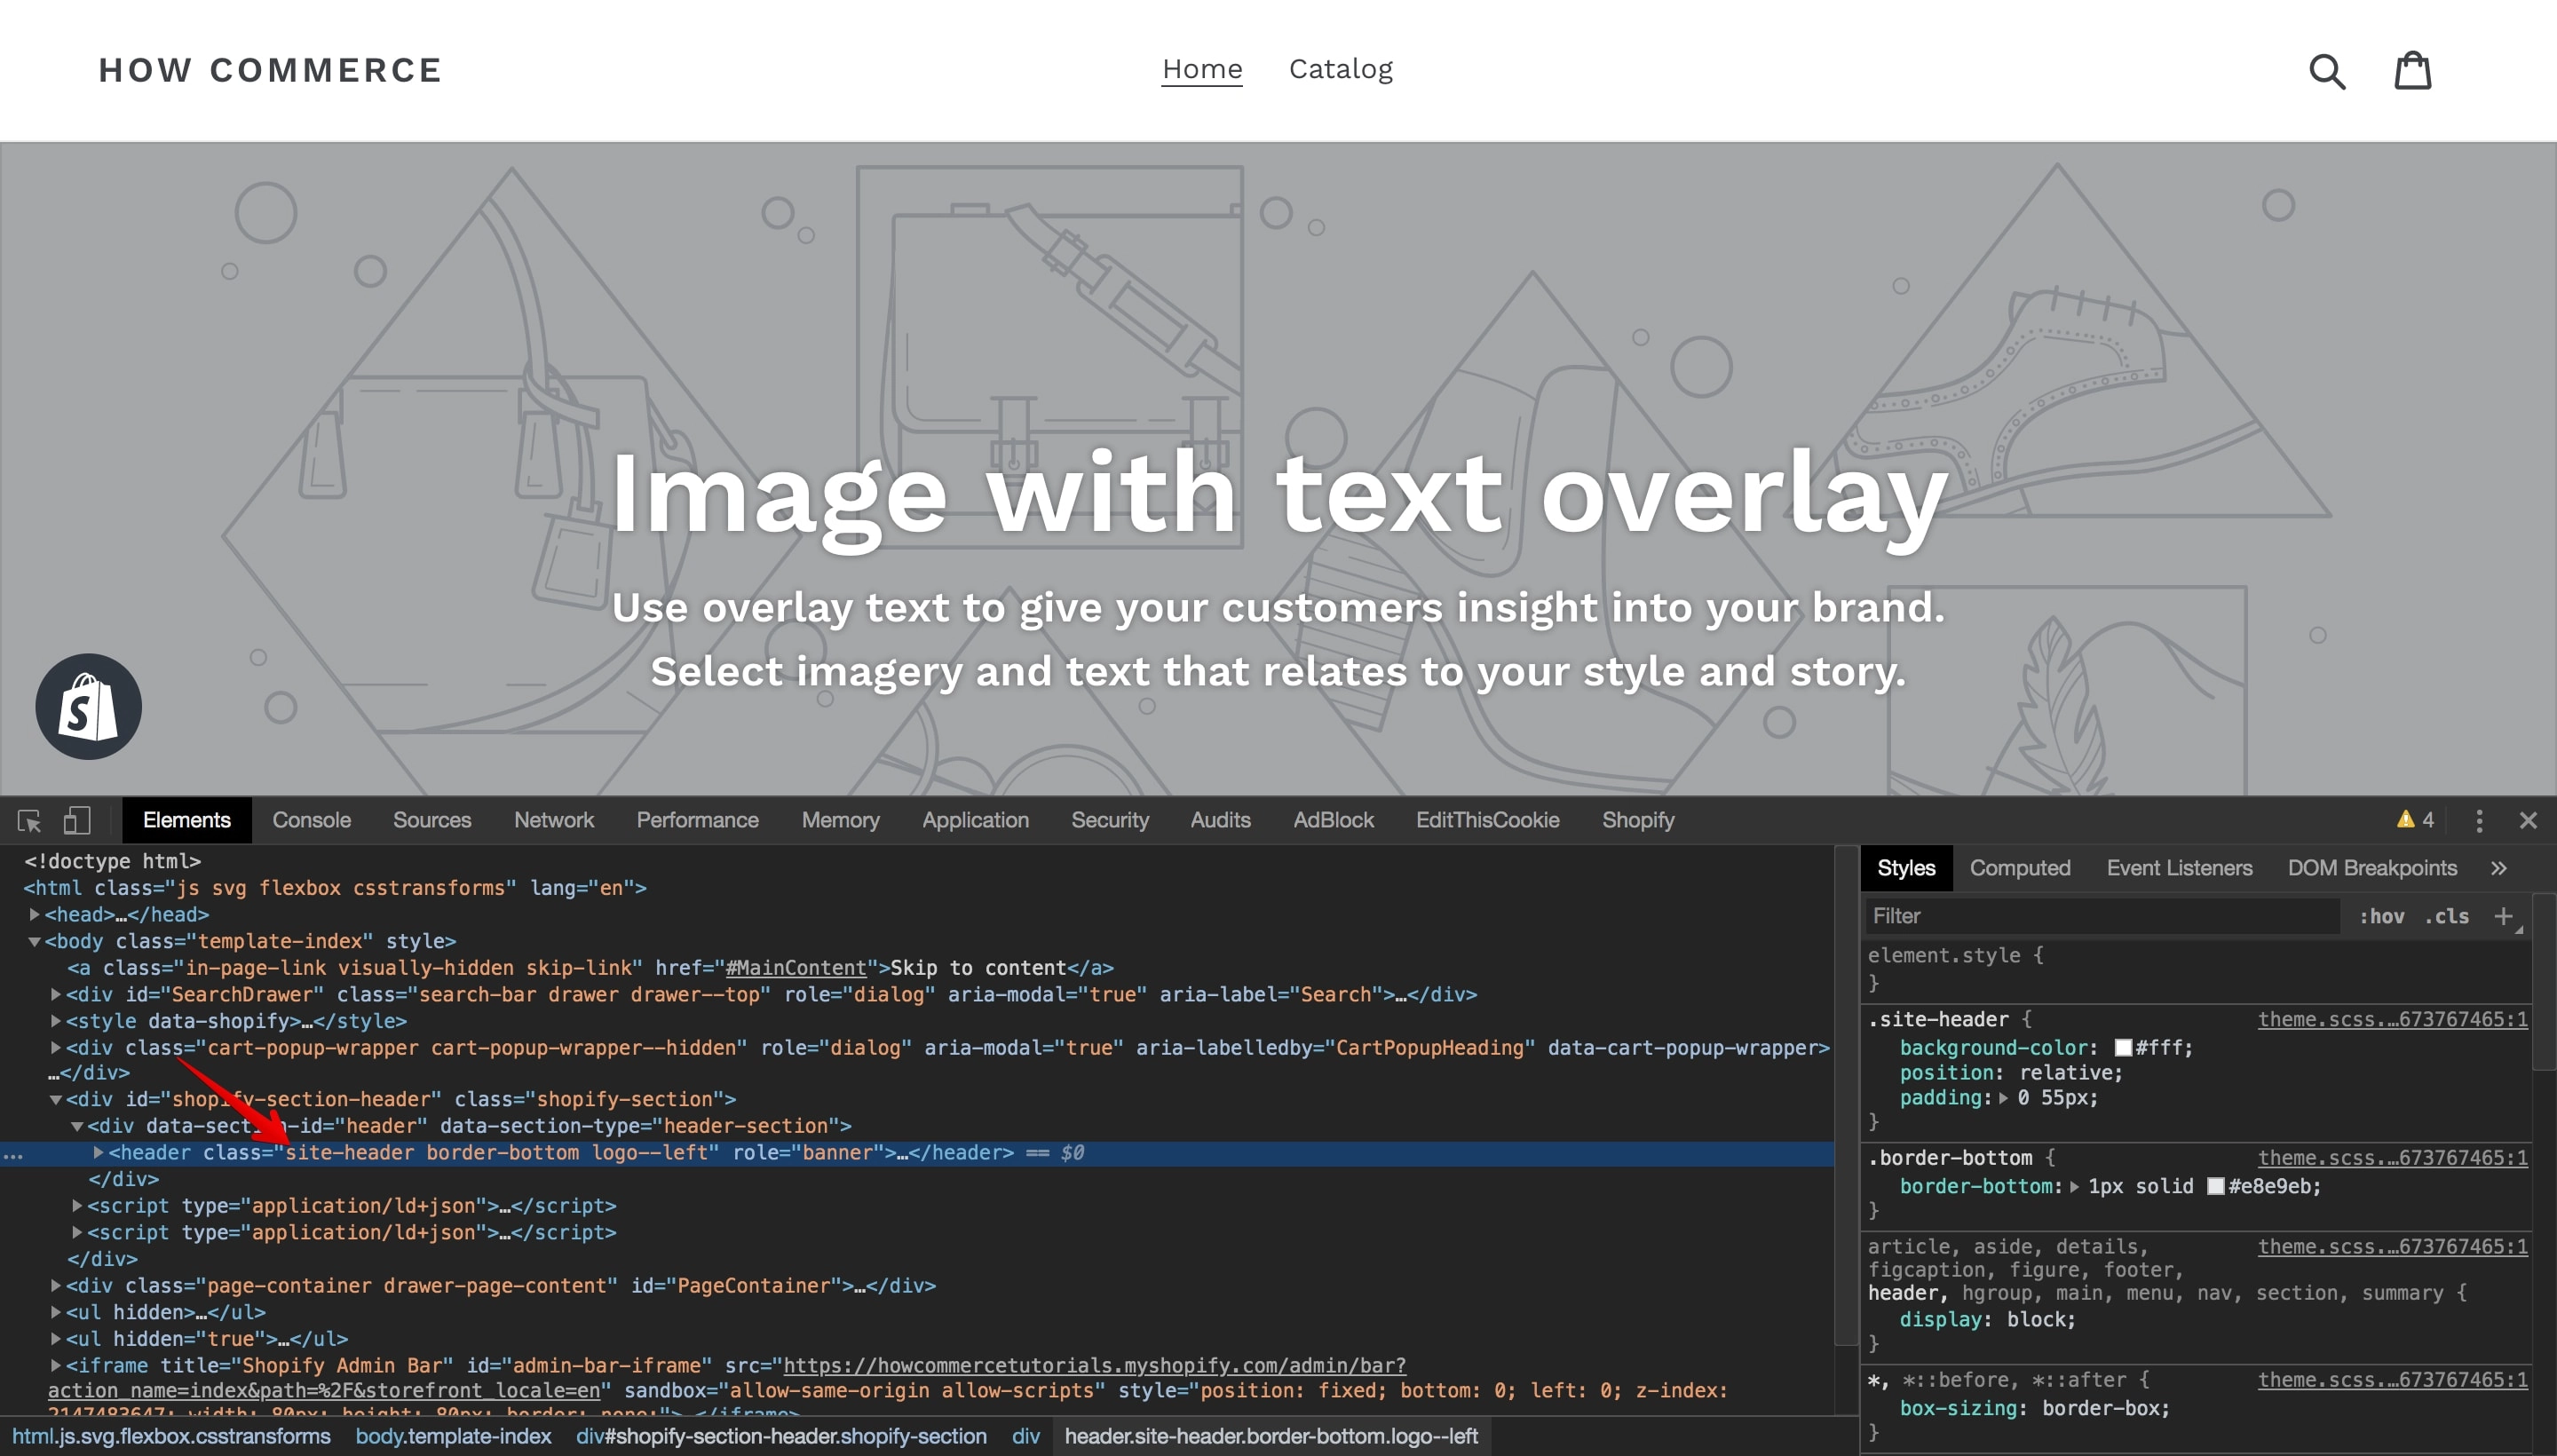This screenshot has height=1456, width=2557.
Task: Open theme.scss link for .site-header rule
Action: 2392,1020
